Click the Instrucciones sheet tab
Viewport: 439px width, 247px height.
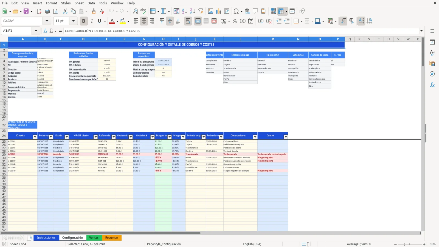click(46, 238)
